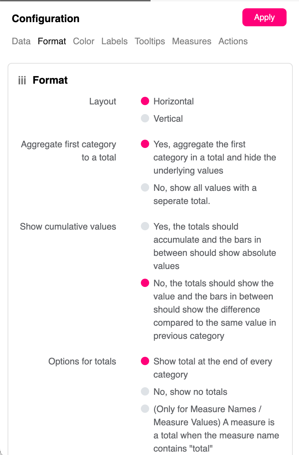Viewport: 299px width, 455px height.
Task: Select show total at end of every category
Action: coord(145,361)
